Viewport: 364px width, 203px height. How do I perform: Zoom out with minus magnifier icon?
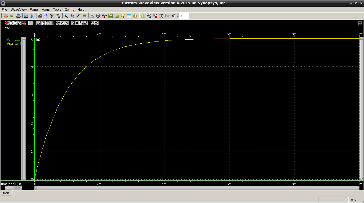(x=11, y=23)
